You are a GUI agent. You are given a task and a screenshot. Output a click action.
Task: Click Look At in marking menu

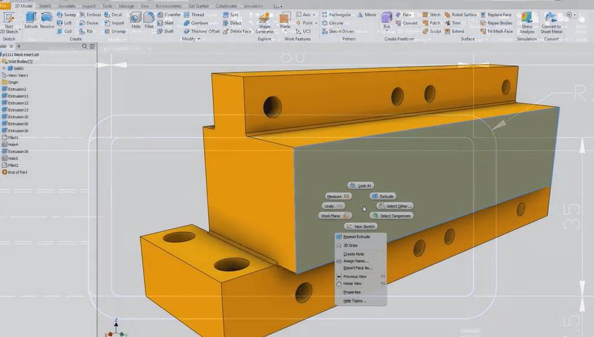pos(361,186)
